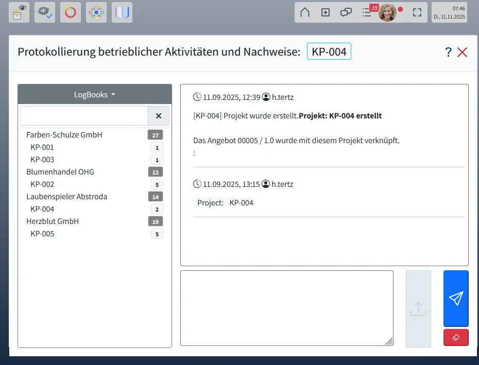Send the message with the paper plane button
The height and width of the screenshot is (365, 479).
[455, 298]
